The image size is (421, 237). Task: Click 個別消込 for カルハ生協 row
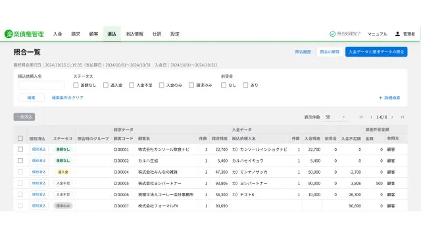tap(39, 161)
